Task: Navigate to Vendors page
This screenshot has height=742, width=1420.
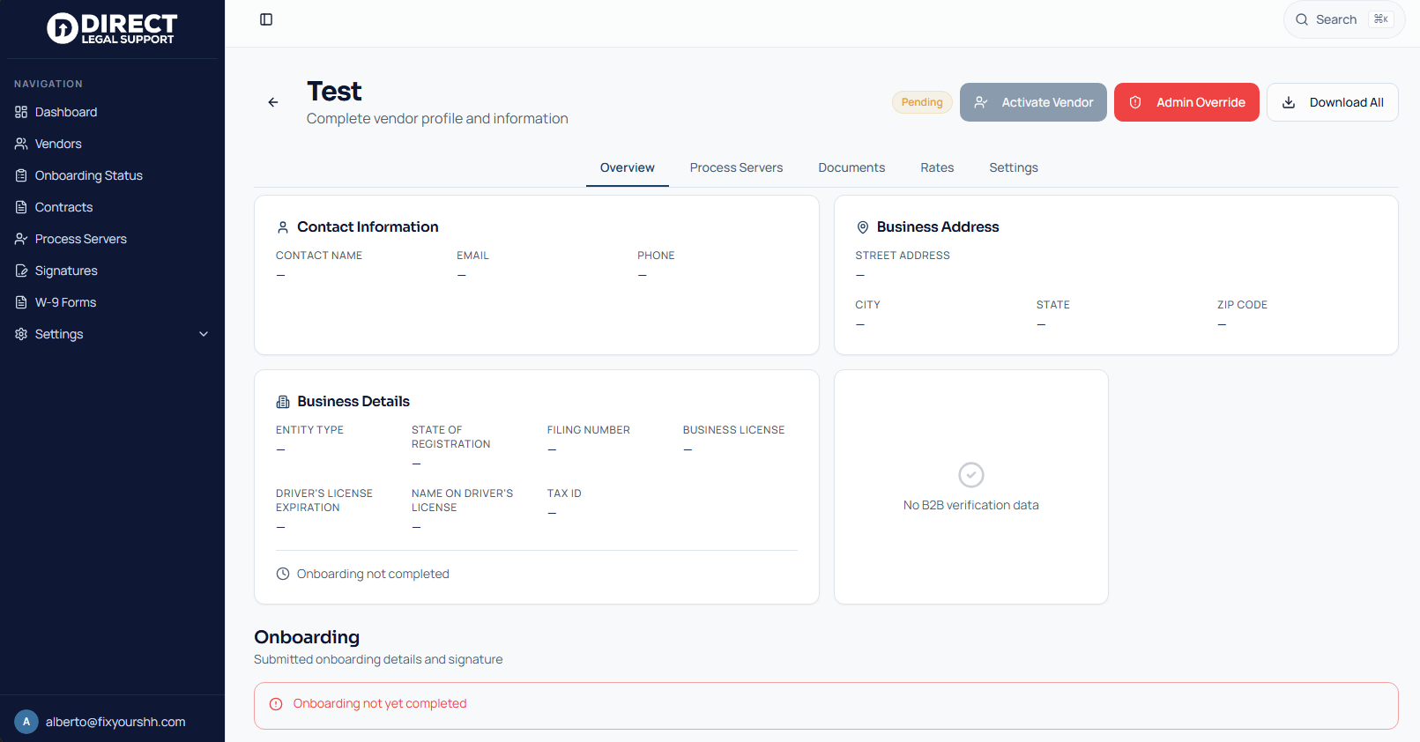Action: (x=112, y=144)
